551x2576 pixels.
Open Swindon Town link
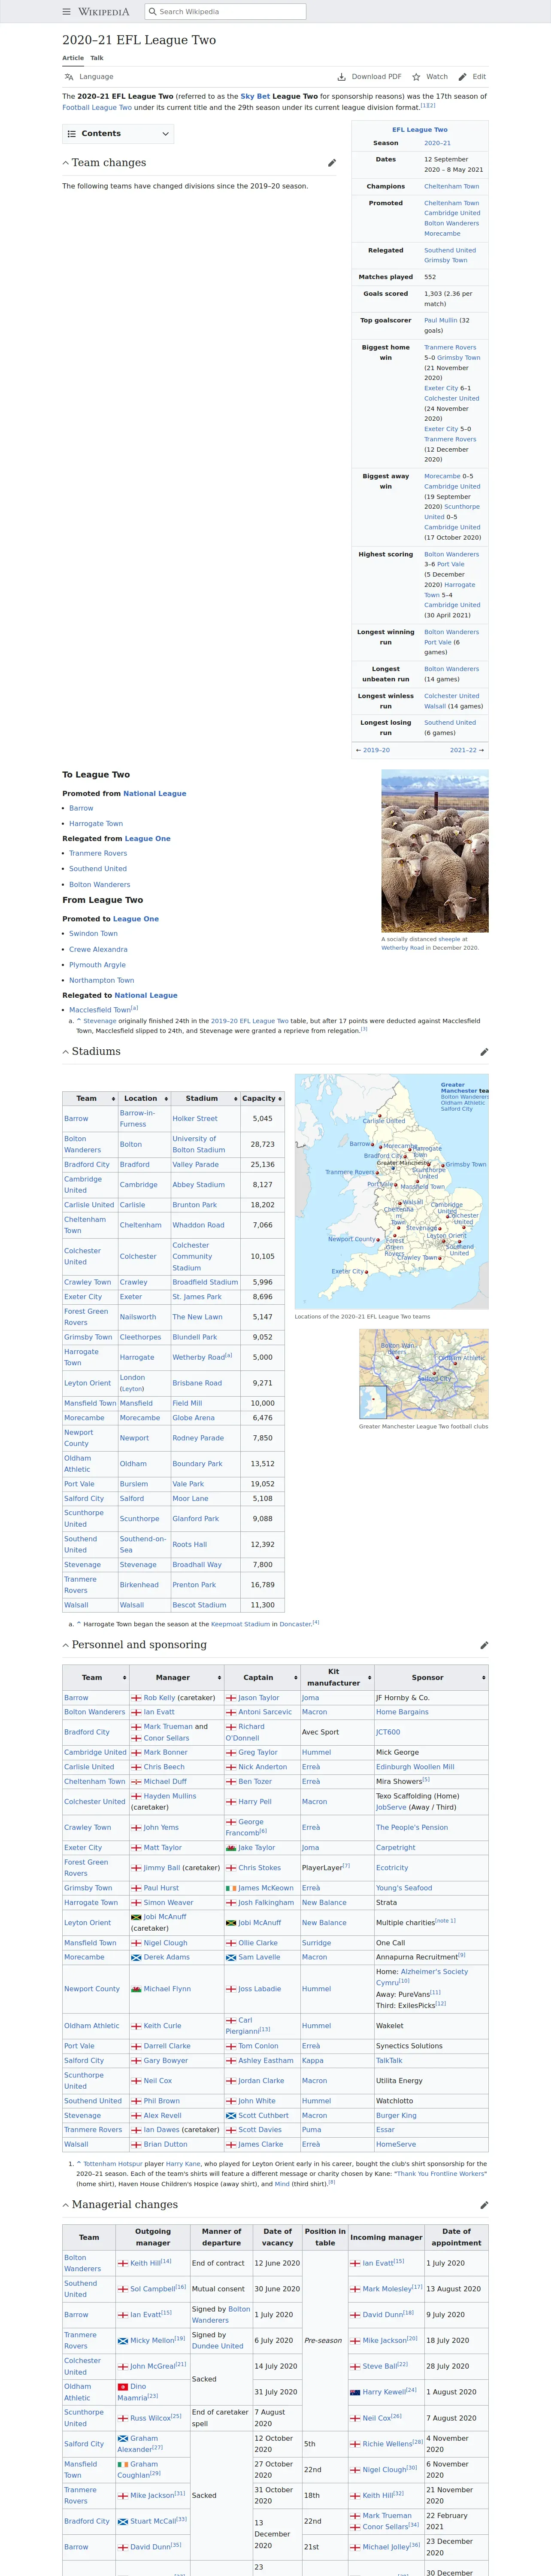pos(93,934)
